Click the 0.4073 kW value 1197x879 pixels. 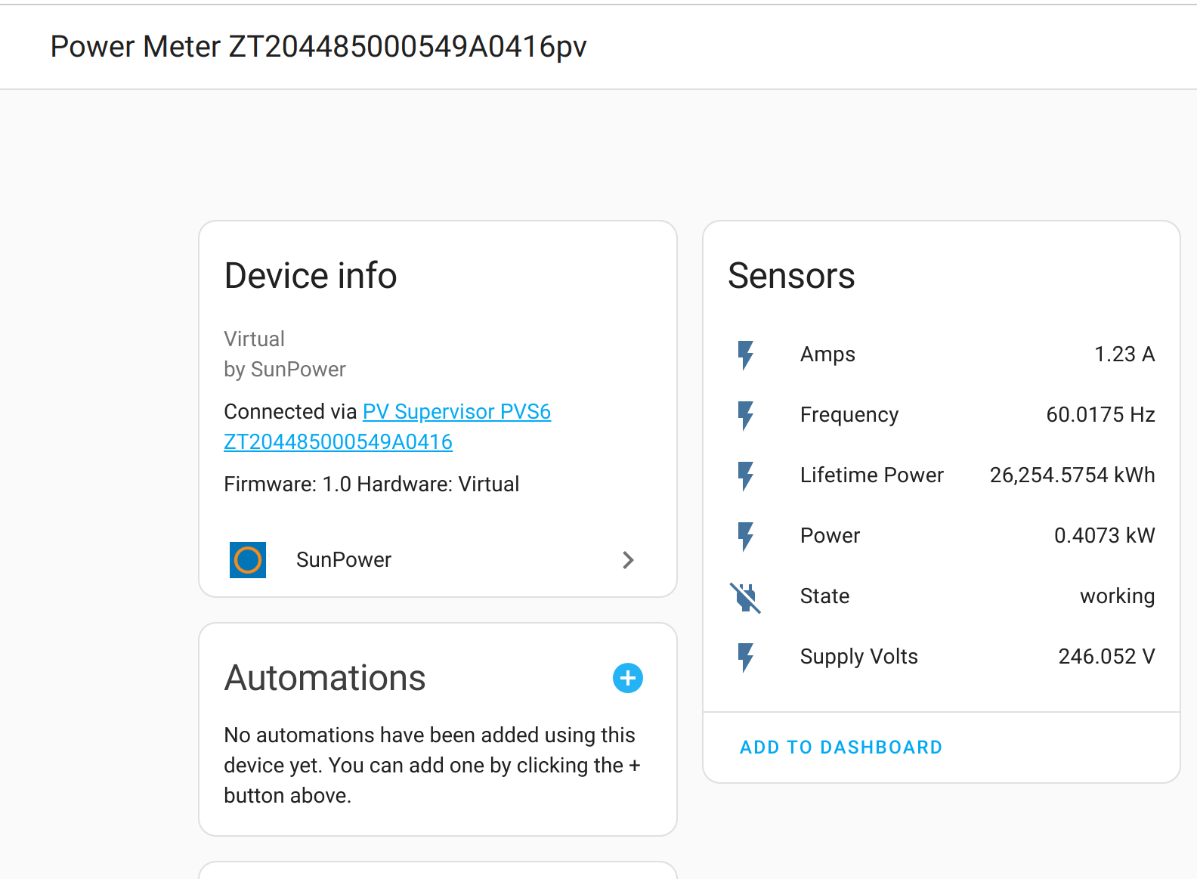[1105, 536]
